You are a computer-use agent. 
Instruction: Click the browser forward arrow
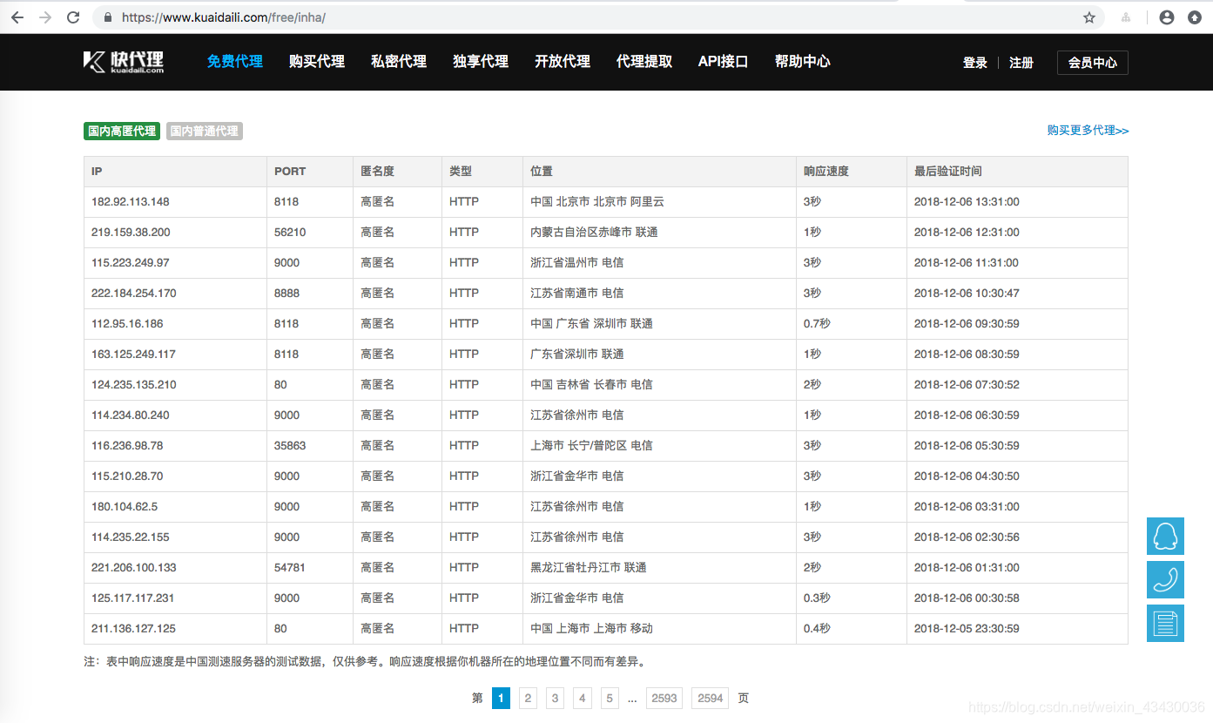tap(45, 17)
